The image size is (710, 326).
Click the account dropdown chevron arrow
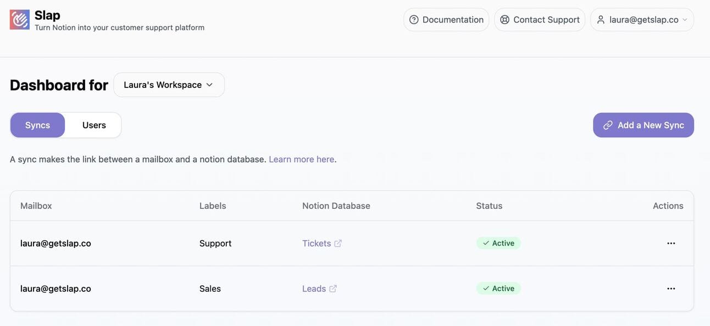[x=685, y=20]
